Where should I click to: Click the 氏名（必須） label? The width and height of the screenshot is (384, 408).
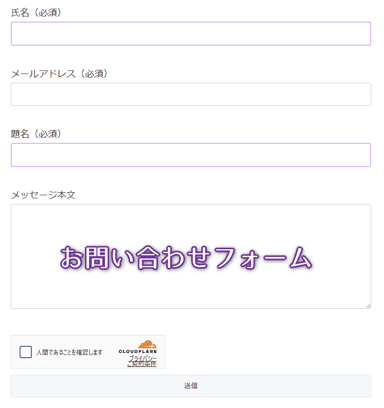[36, 13]
